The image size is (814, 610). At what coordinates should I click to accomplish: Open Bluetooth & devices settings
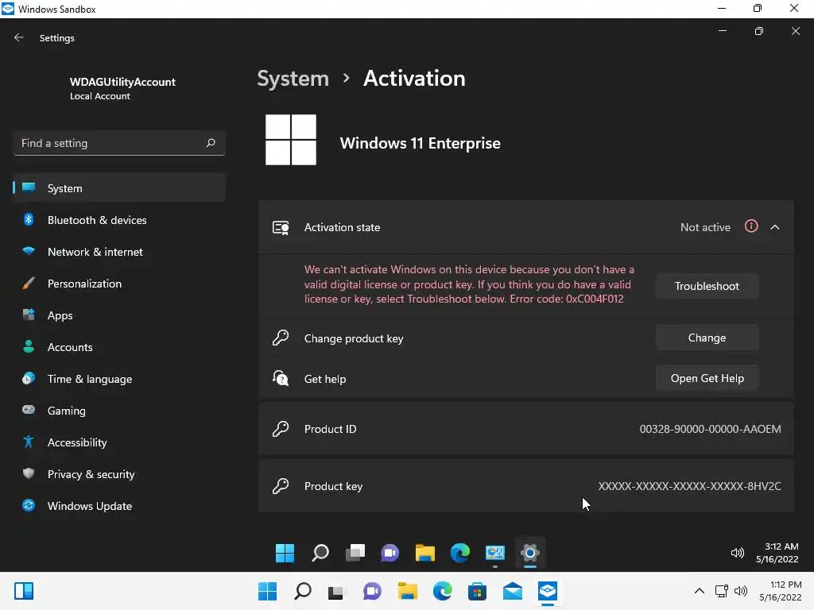tap(119, 220)
